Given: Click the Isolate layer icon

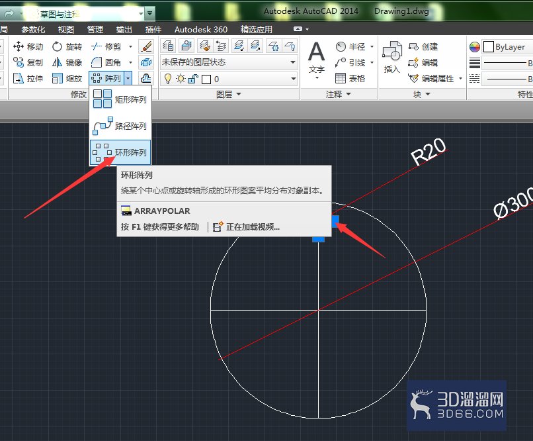Looking at the screenshot, I should [239, 46].
